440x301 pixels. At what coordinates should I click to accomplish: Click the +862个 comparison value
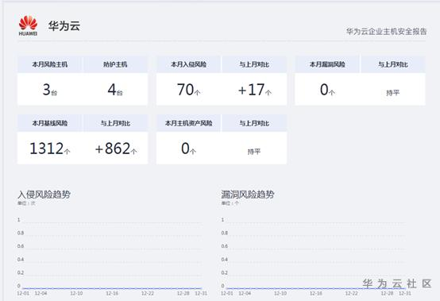[x=116, y=149]
